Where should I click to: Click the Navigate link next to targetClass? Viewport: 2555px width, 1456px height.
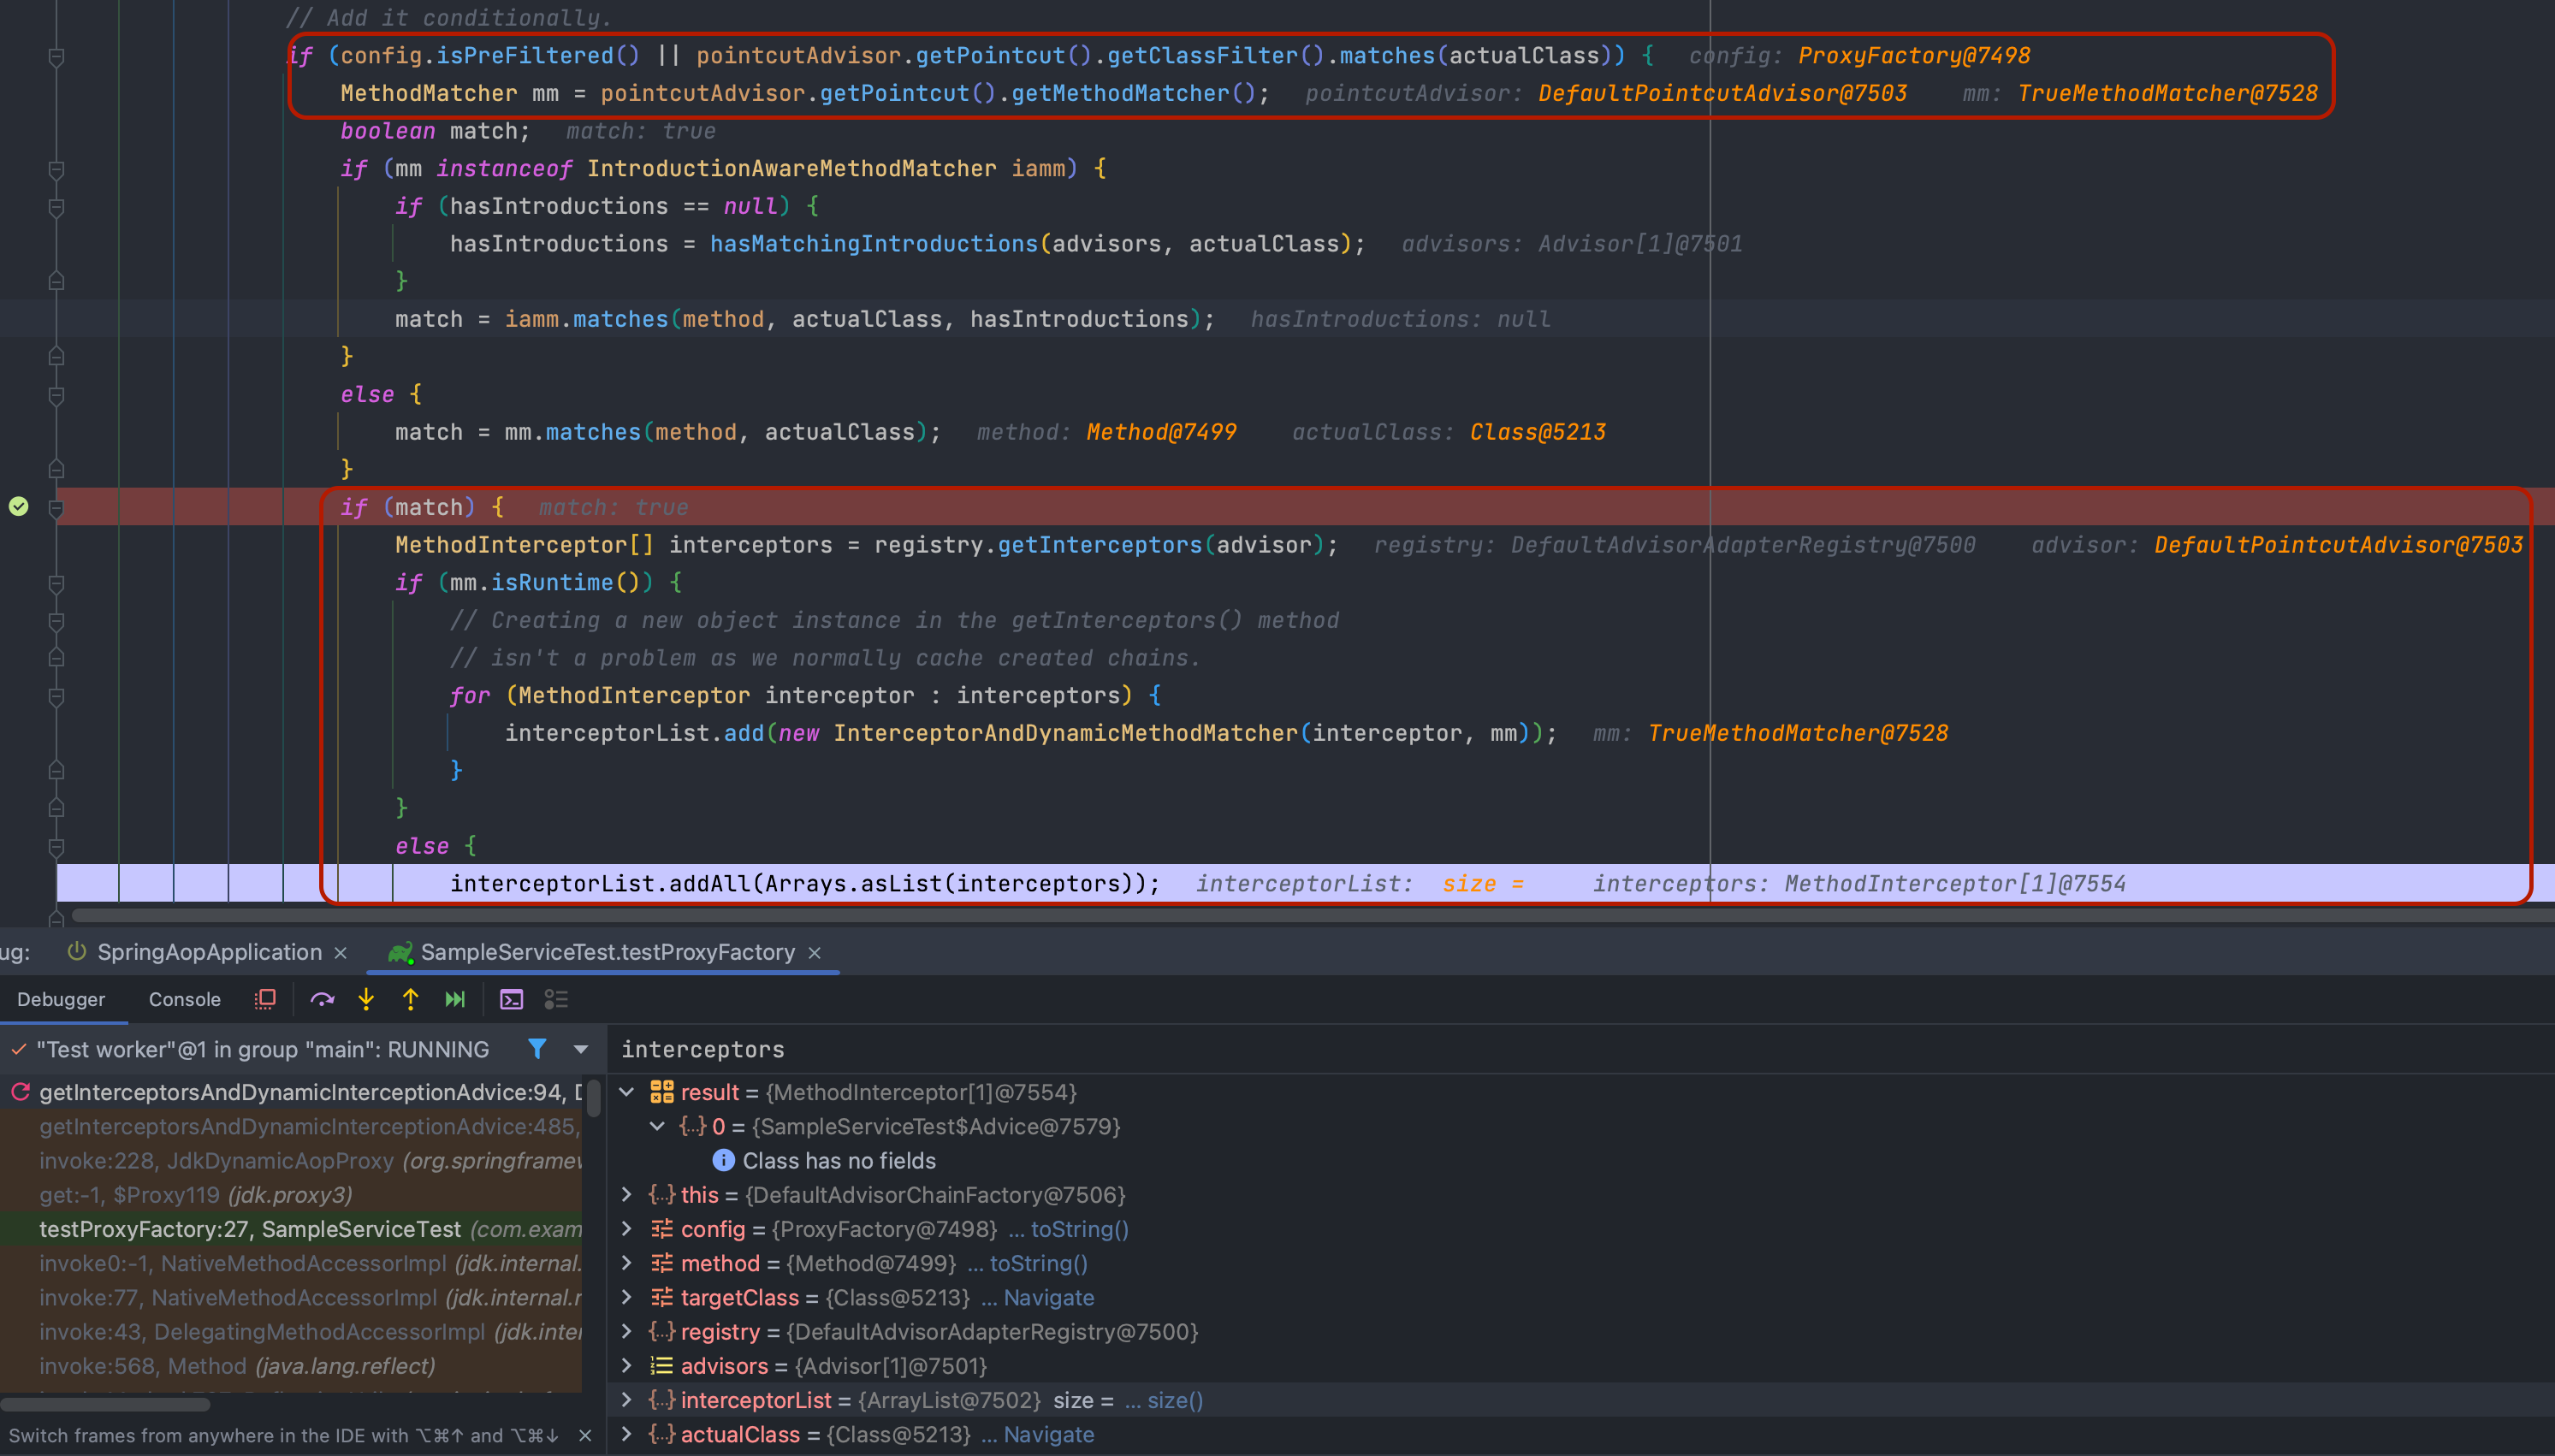tap(1048, 1298)
